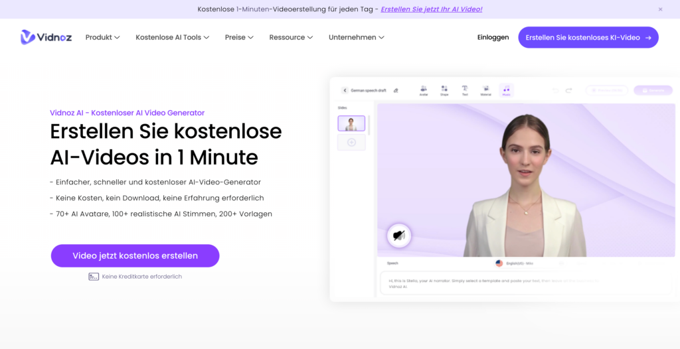The image size is (680, 349).
Task: Open the Preise dropdown
Action: click(x=239, y=37)
